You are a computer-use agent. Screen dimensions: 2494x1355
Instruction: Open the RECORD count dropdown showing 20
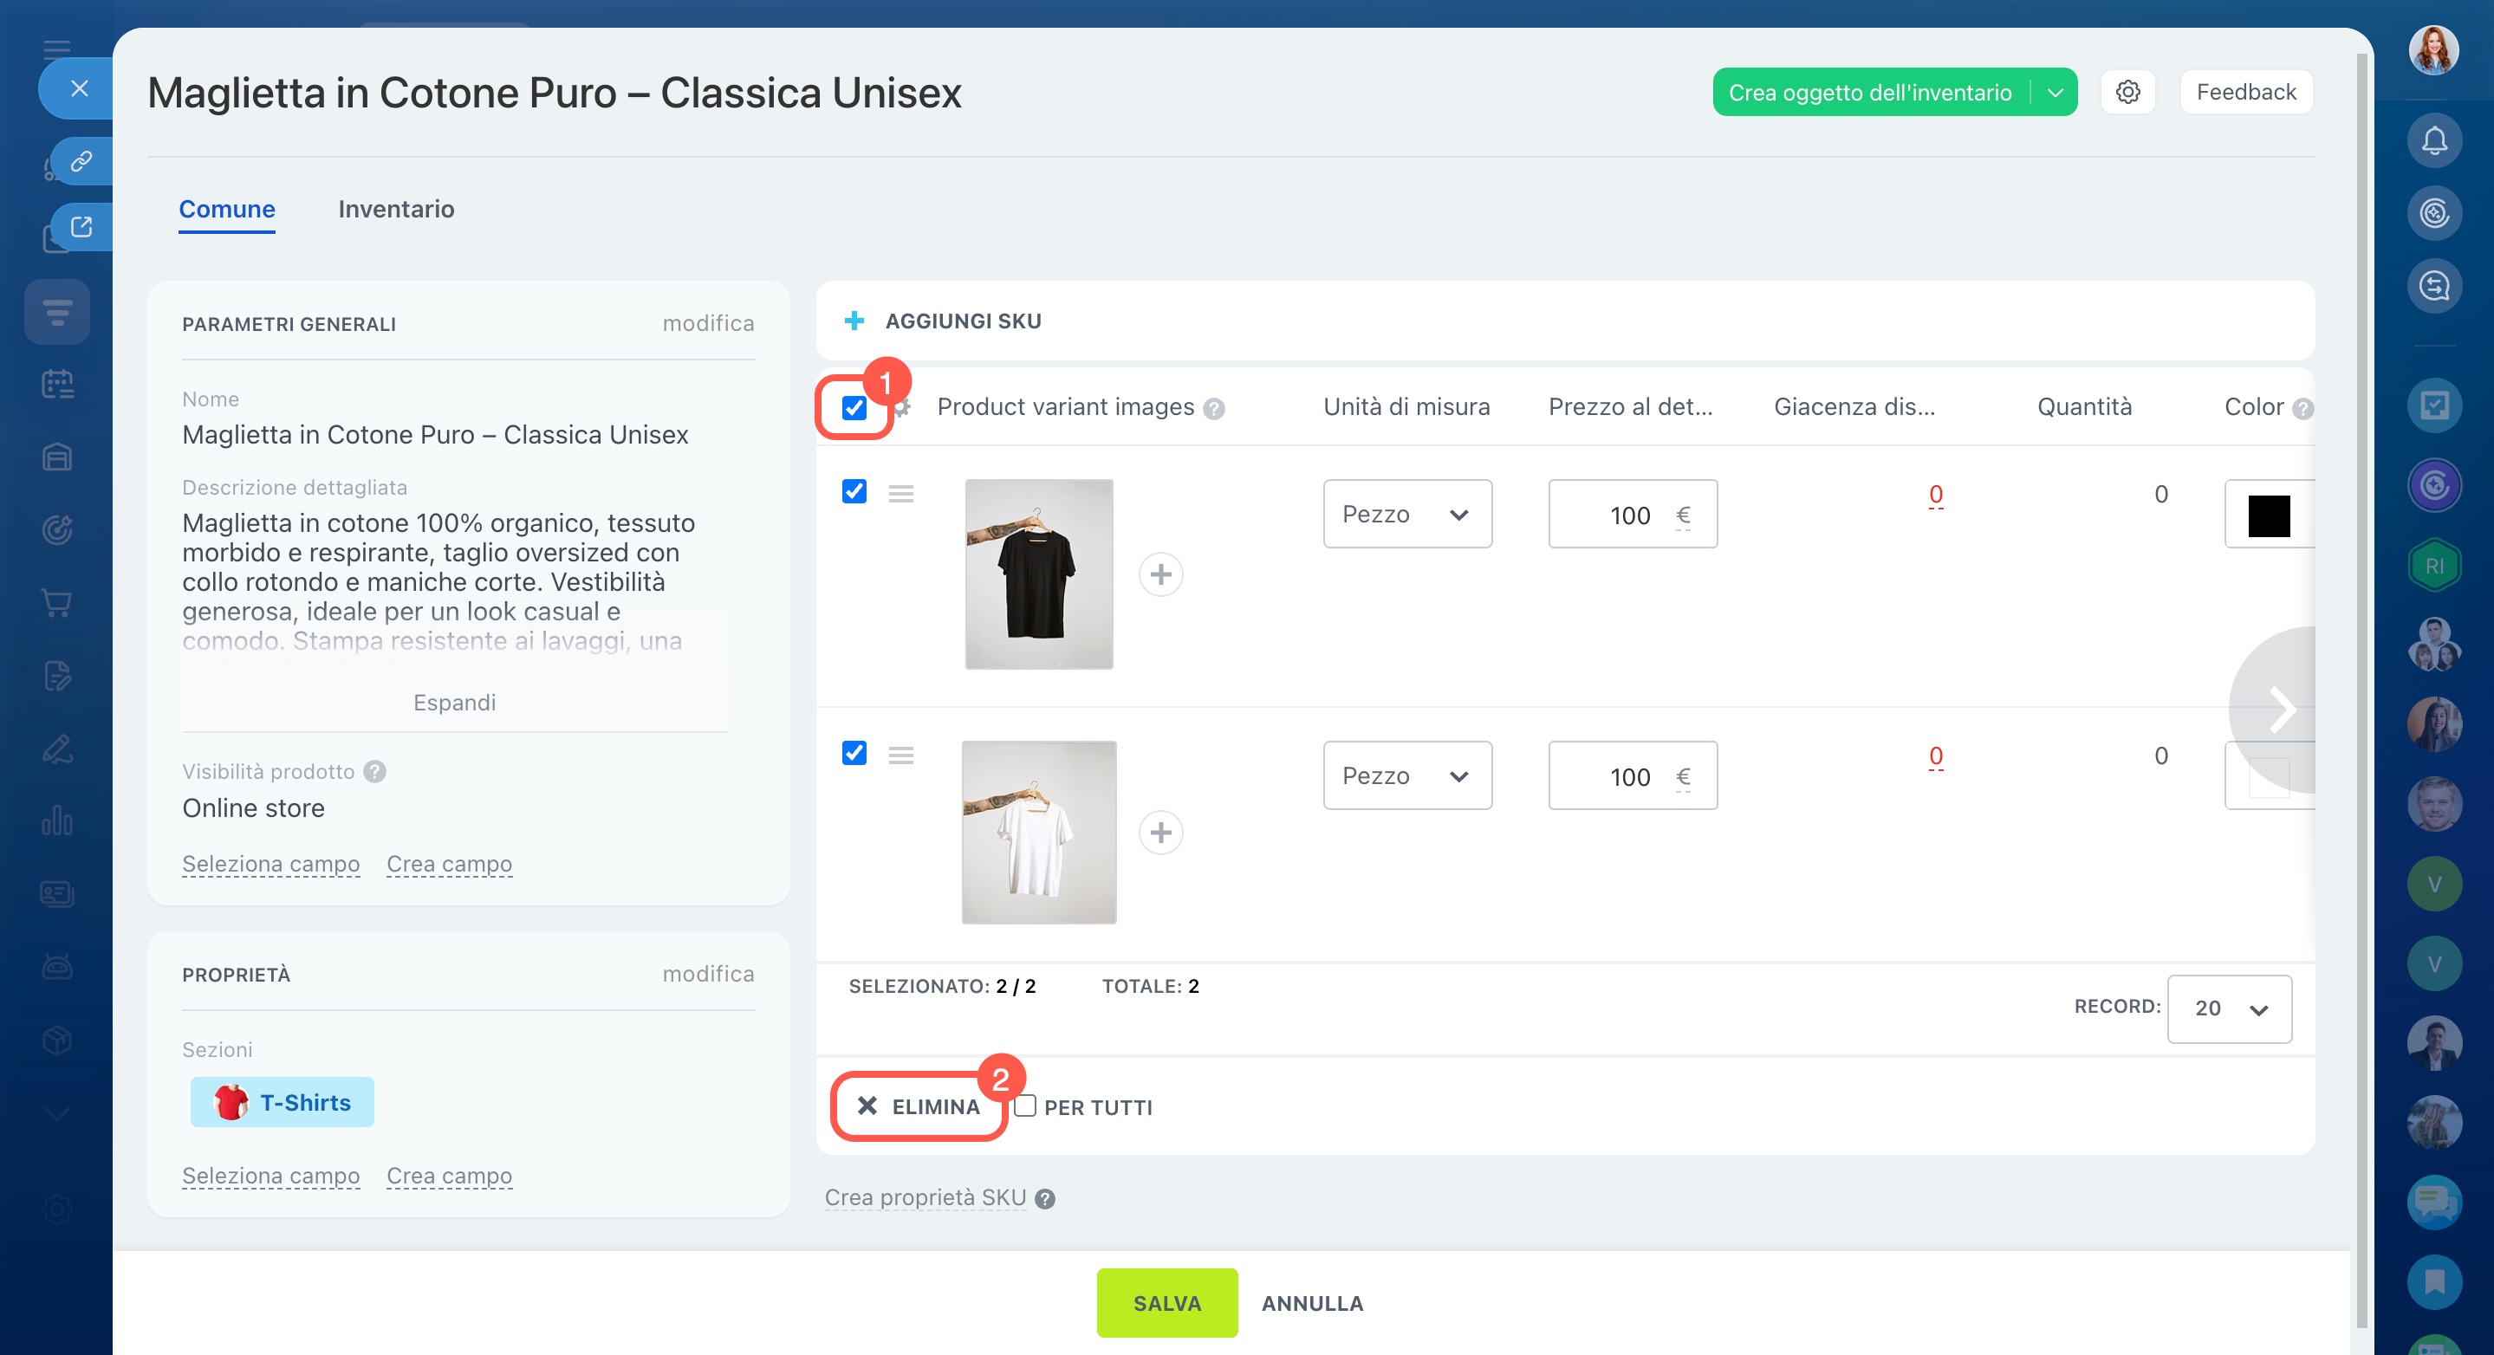pos(2229,1008)
